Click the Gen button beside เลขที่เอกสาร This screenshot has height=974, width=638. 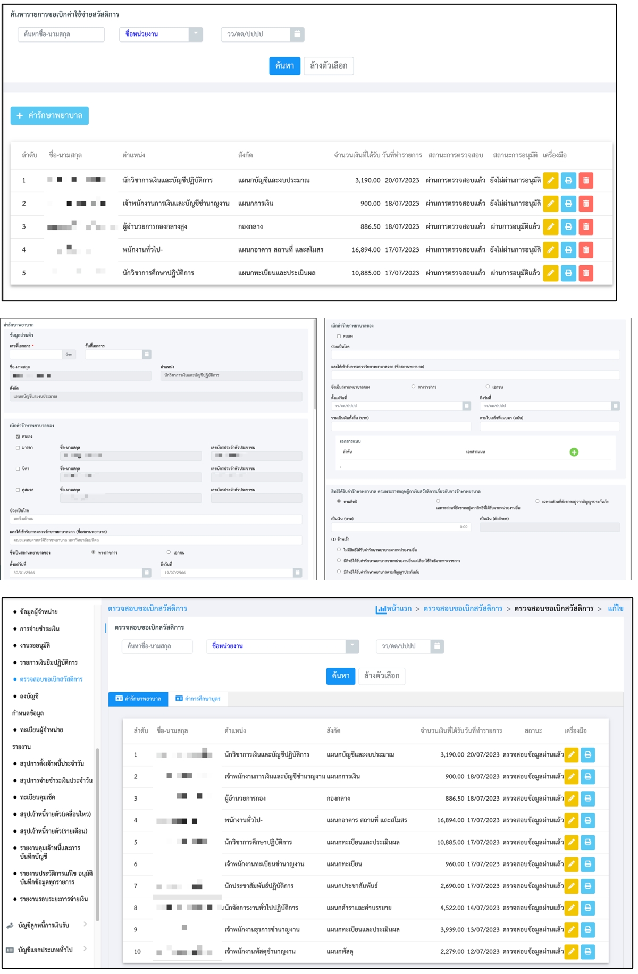tap(69, 355)
